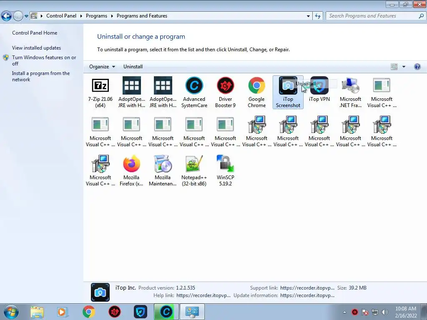Show hidden system tray icons

[344, 312]
